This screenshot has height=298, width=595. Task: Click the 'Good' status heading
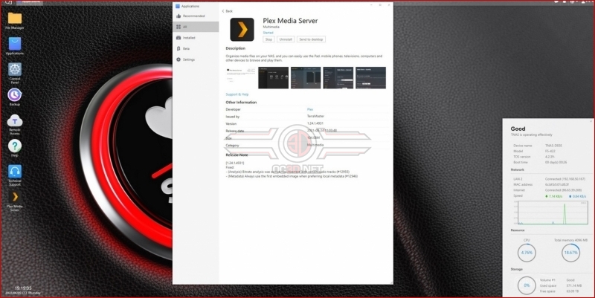click(518, 129)
